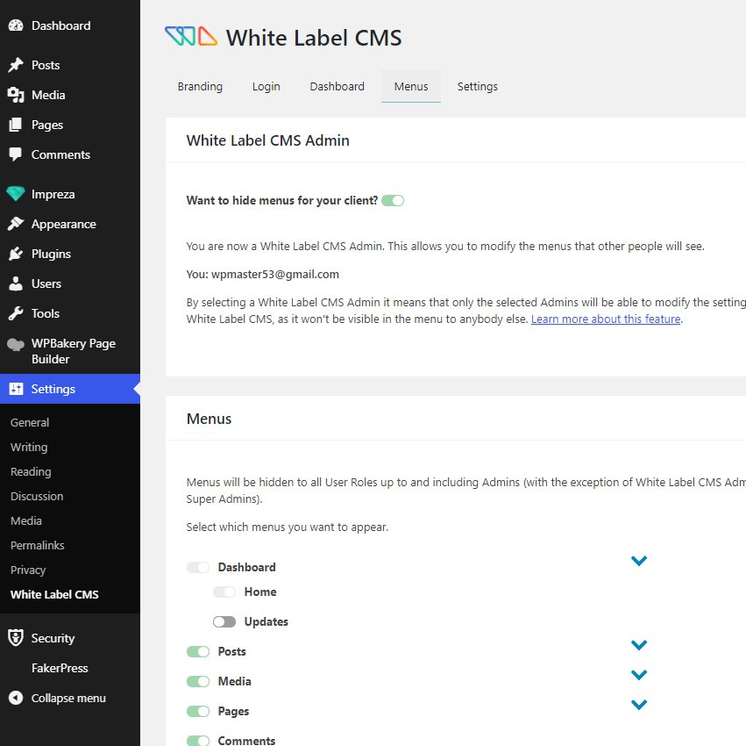Toggle the Dashboard menu visibility switch
Viewport: 746px width, 746px height.
point(198,567)
